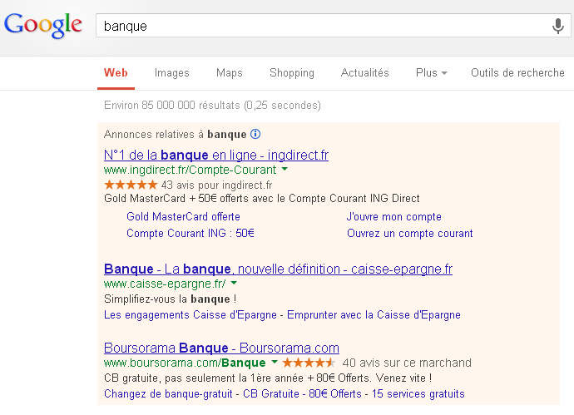Screen dimensions: 574x415
Task: Click Boursorama orange star rating
Action: pyautogui.click(x=309, y=363)
